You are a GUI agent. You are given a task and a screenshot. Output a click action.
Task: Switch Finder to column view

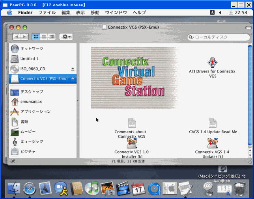point(52,37)
